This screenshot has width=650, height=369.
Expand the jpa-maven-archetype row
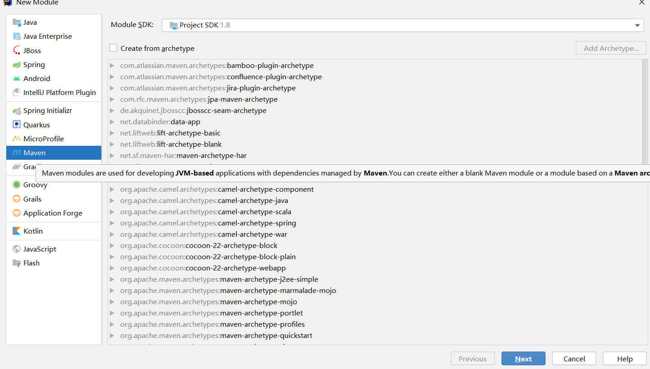[x=112, y=99]
